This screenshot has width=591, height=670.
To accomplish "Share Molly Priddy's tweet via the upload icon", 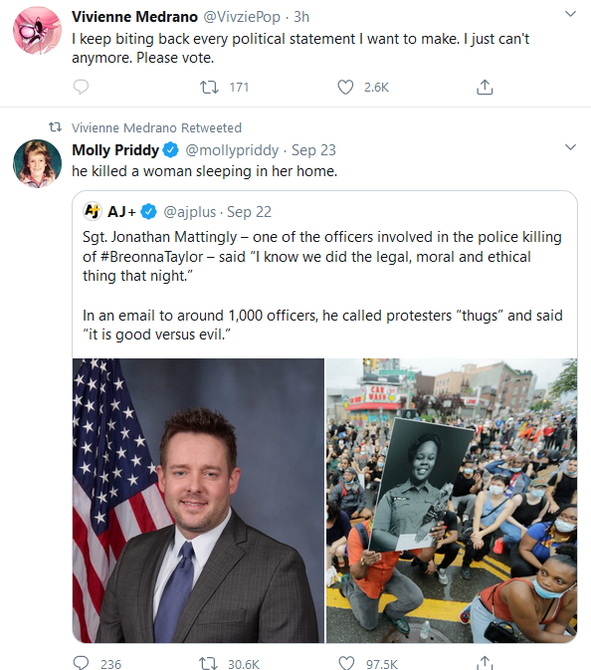I will point(485,663).
